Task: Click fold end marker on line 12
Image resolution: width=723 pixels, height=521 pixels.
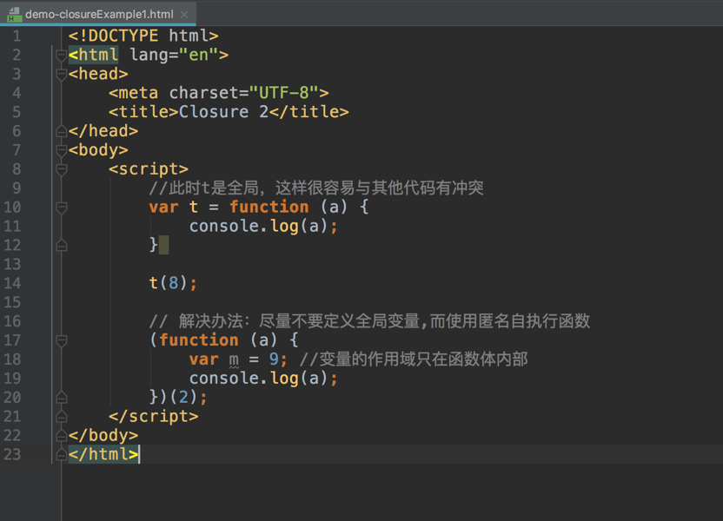Action: click(x=62, y=246)
